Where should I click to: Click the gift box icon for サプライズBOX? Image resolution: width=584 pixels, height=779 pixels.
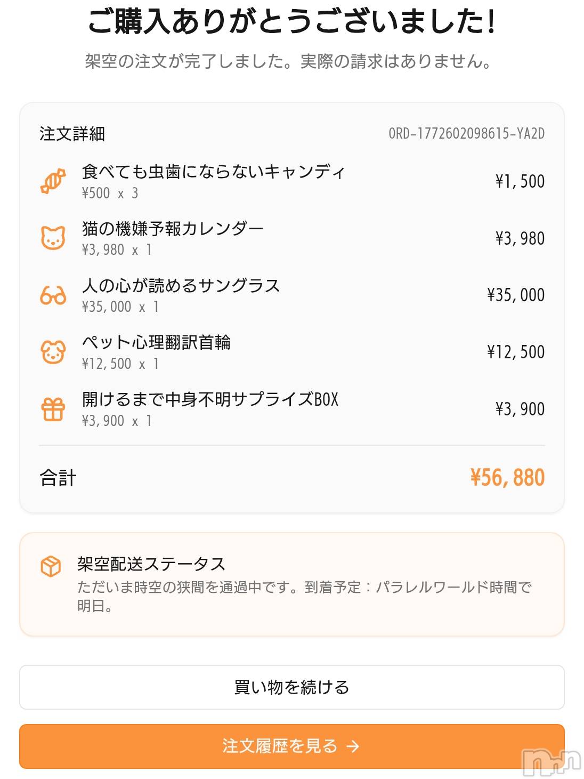[53, 409]
